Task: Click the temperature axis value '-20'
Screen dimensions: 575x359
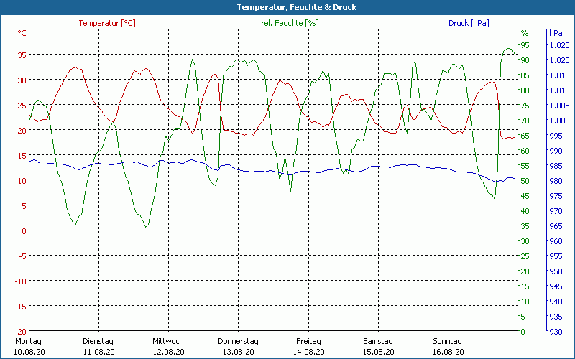Action: 21,332
